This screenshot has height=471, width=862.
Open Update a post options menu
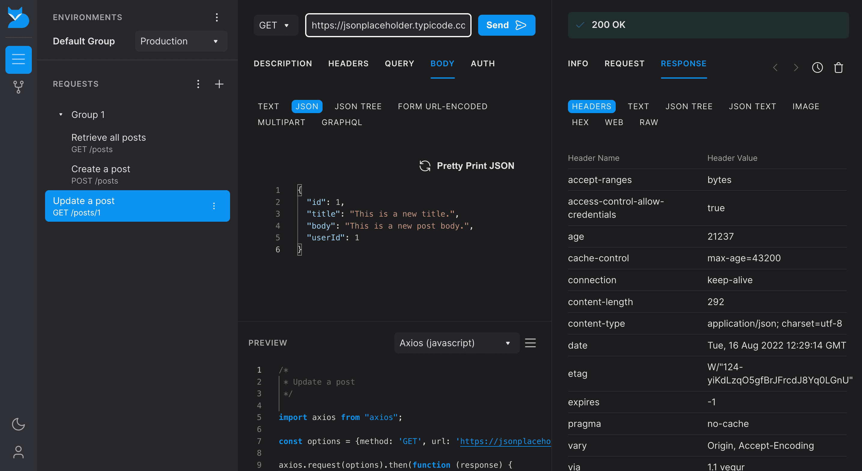214,206
